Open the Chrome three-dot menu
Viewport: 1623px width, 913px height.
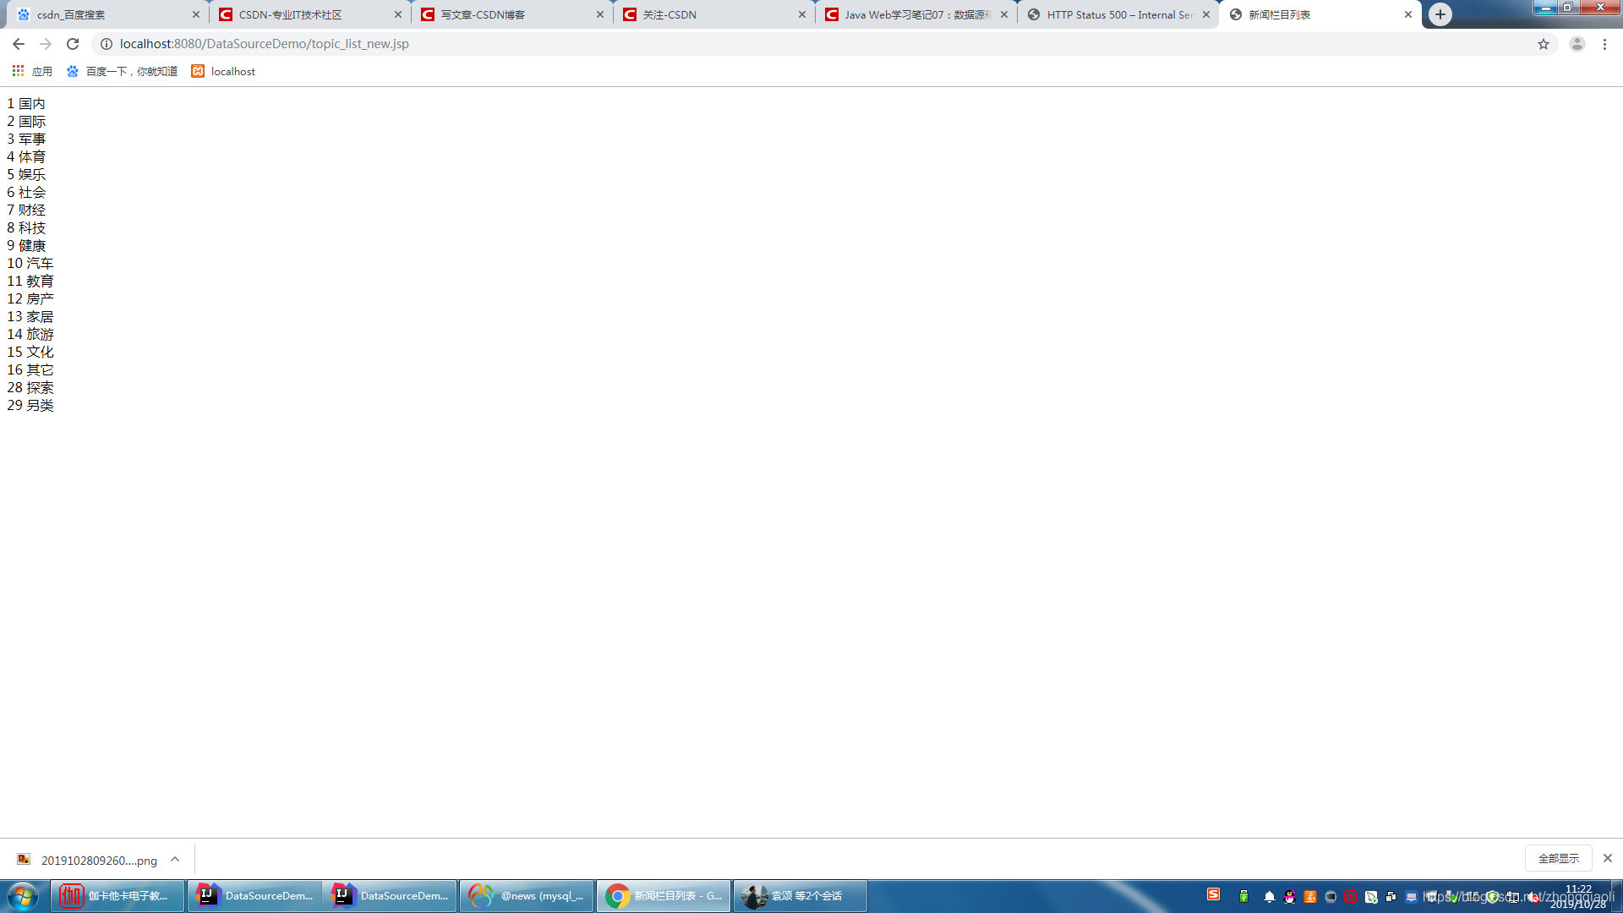pyautogui.click(x=1604, y=44)
